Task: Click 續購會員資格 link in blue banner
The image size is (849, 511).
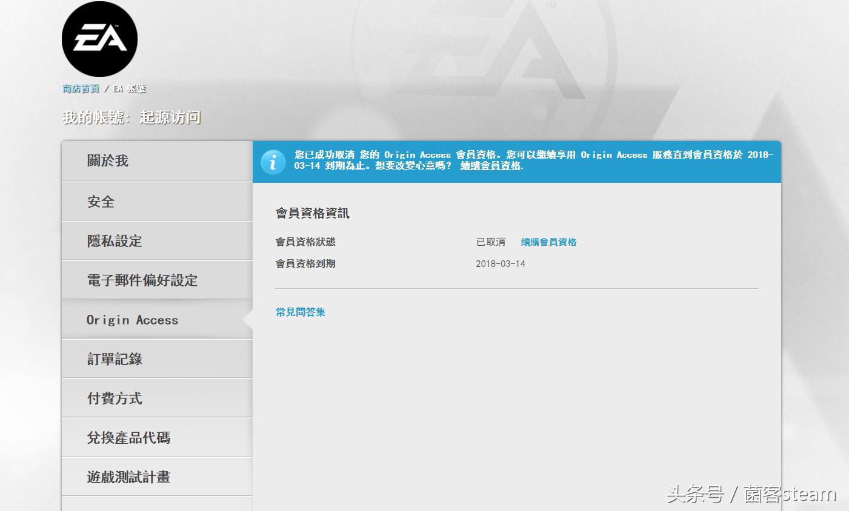Action: [490, 166]
